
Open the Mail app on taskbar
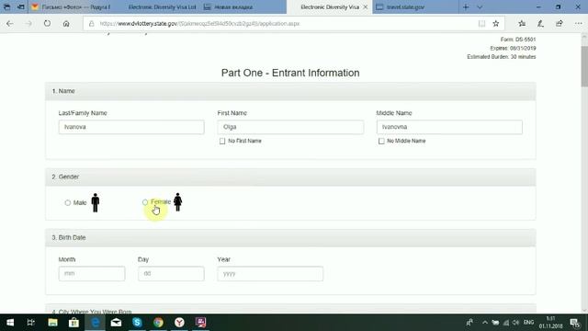click(x=117, y=323)
